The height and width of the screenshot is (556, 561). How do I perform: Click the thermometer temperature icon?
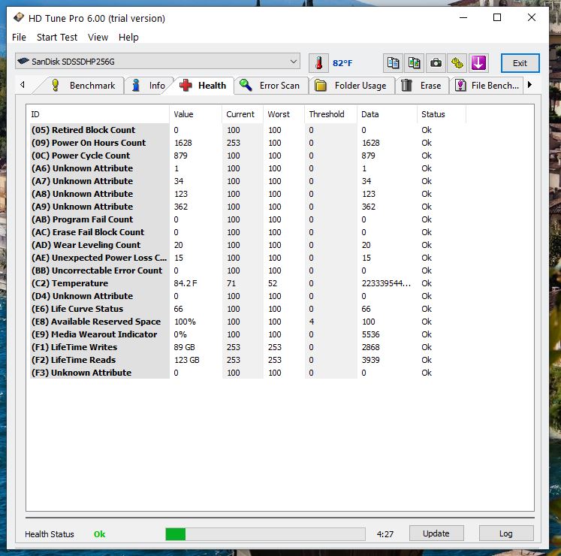(318, 63)
